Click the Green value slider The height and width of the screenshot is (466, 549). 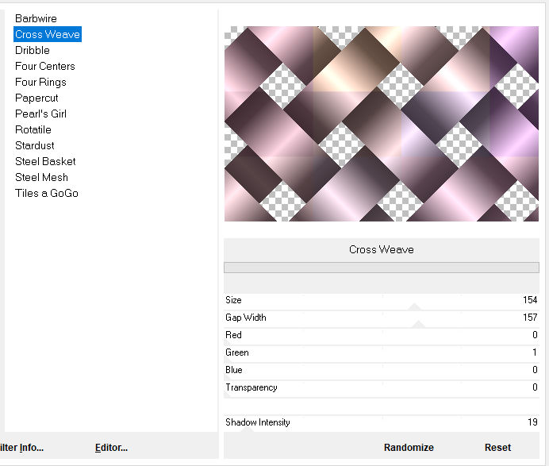(381, 352)
